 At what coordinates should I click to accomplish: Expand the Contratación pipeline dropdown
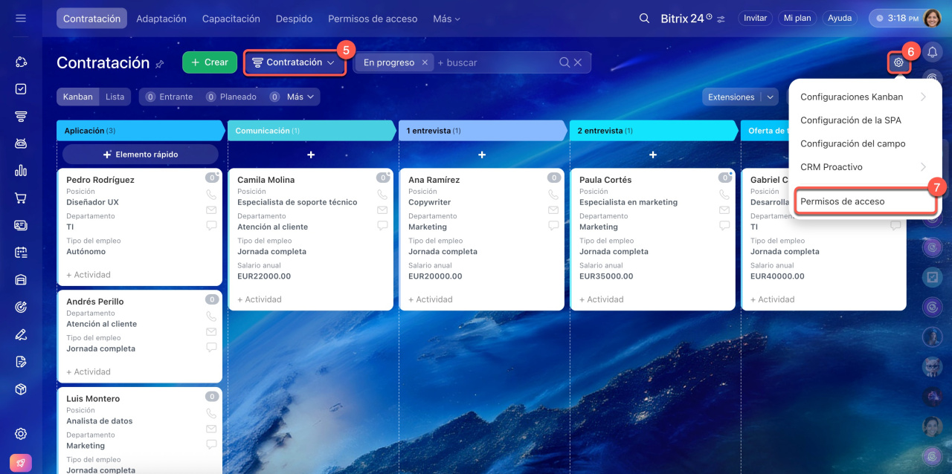[295, 63]
